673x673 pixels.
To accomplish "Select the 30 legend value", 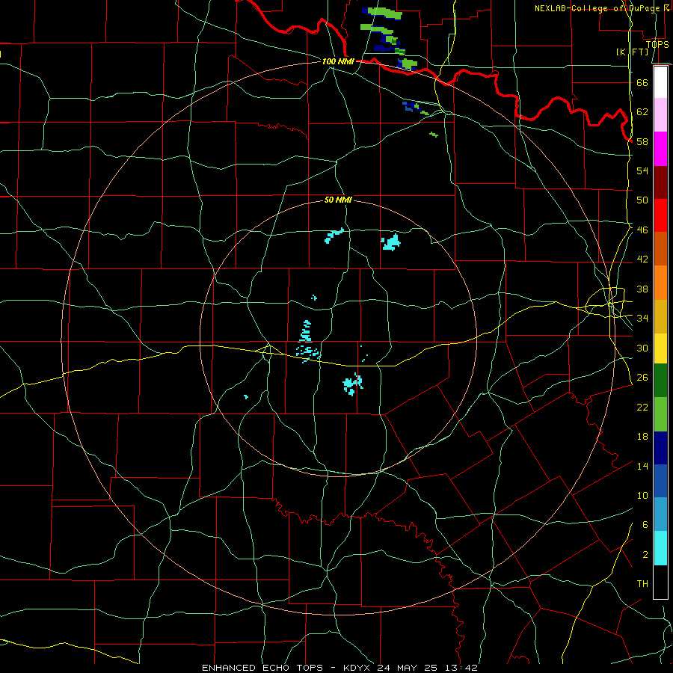I will [x=642, y=348].
